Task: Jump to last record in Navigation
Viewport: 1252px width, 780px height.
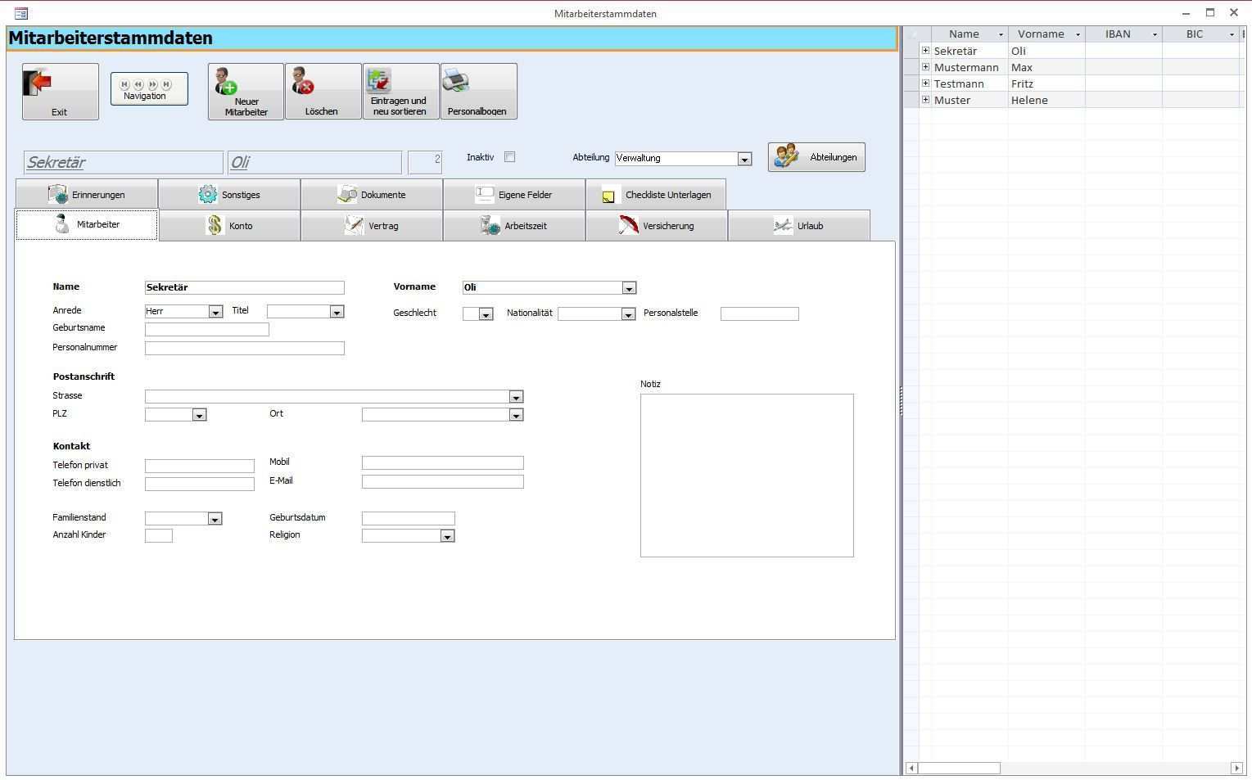Action: pos(166,84)
